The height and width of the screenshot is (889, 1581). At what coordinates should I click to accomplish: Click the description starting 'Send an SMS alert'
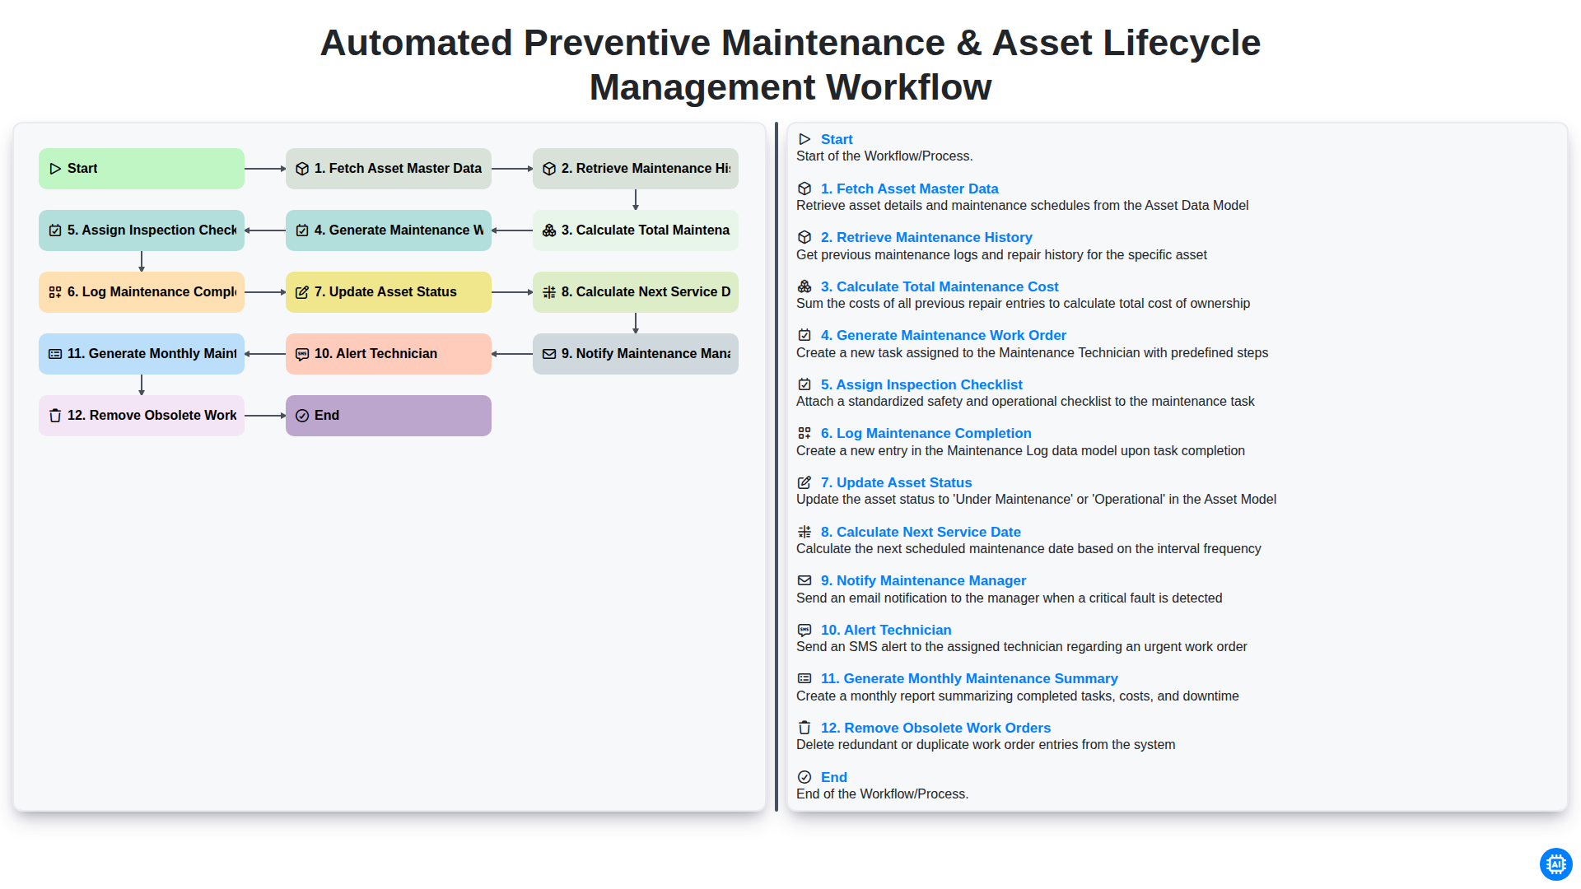[1021, 647]
